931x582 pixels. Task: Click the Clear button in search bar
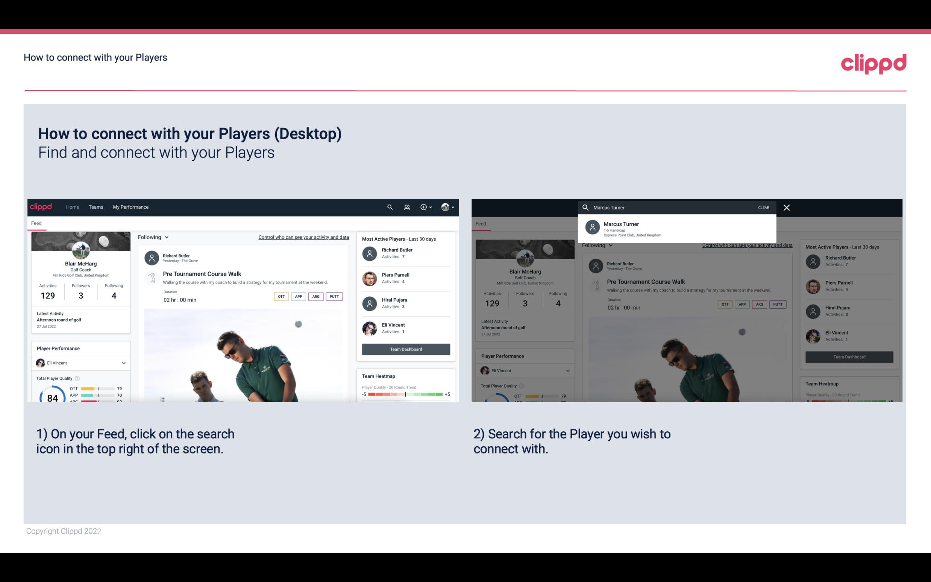pos(763,207)
